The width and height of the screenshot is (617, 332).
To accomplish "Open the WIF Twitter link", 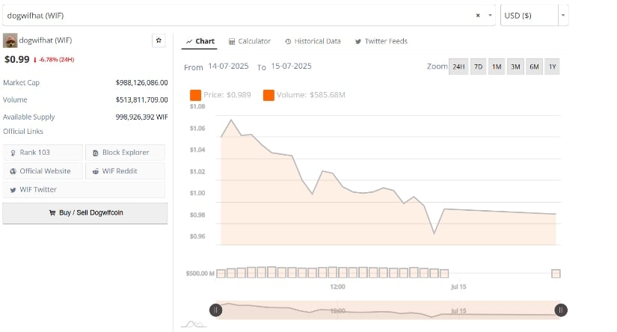I will click(84, 190).
